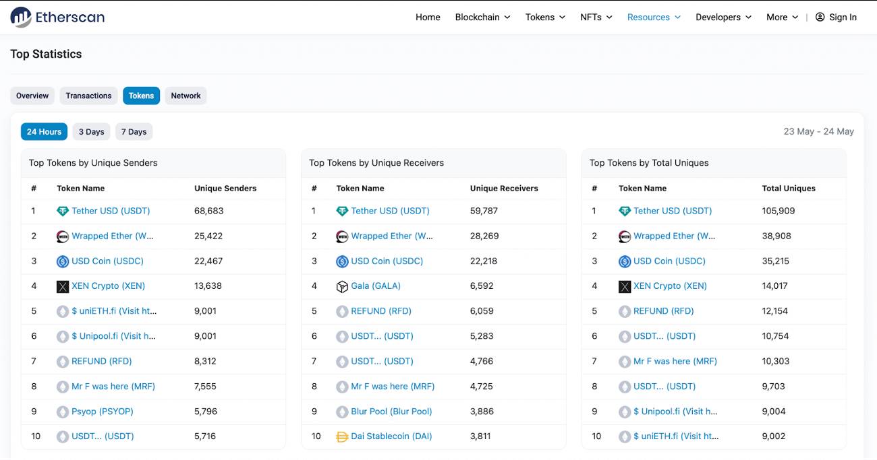Viewport: 877px width, 460px height.
Task: Select the 3 Days time range
Action: [x=91, y=132]
